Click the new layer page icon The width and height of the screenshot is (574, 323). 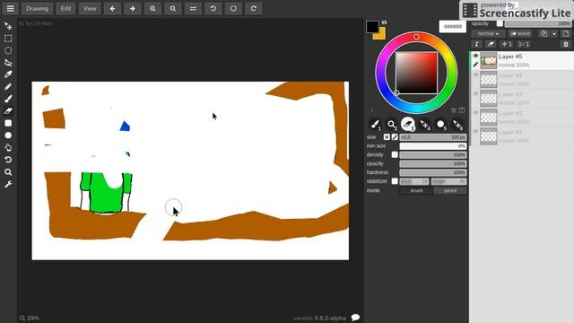[x=566, y=34]
